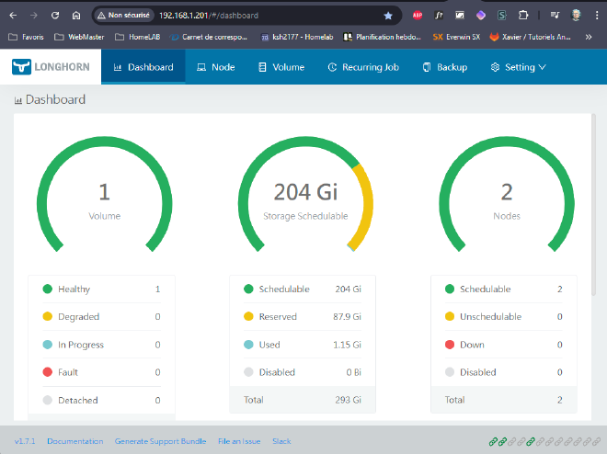Click the Unschedulable nodes row
The image size is (607, 454).
tap(504, 317)
